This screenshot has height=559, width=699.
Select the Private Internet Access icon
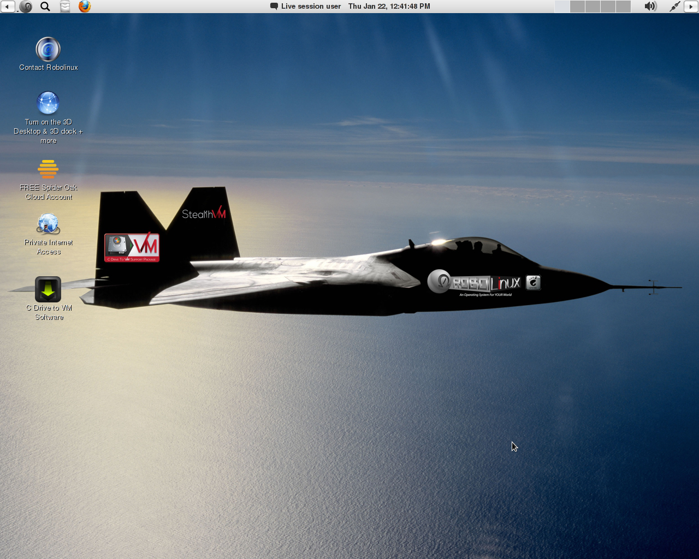pyautogui.click(x=48, y=224)
